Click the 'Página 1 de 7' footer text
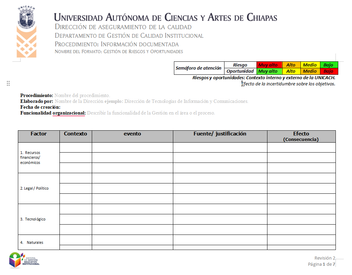The image size is (352, 275). (321, 264)
